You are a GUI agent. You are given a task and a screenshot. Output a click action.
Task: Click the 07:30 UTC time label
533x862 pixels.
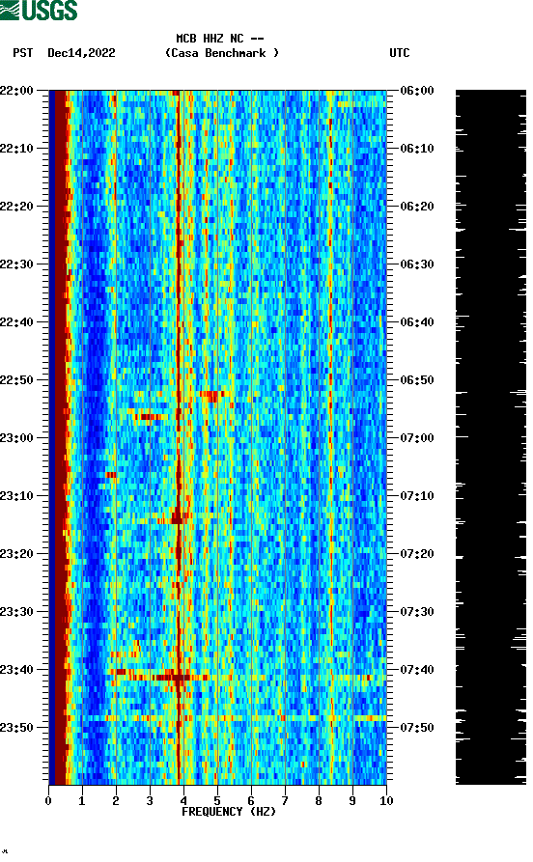pos(417,612)
